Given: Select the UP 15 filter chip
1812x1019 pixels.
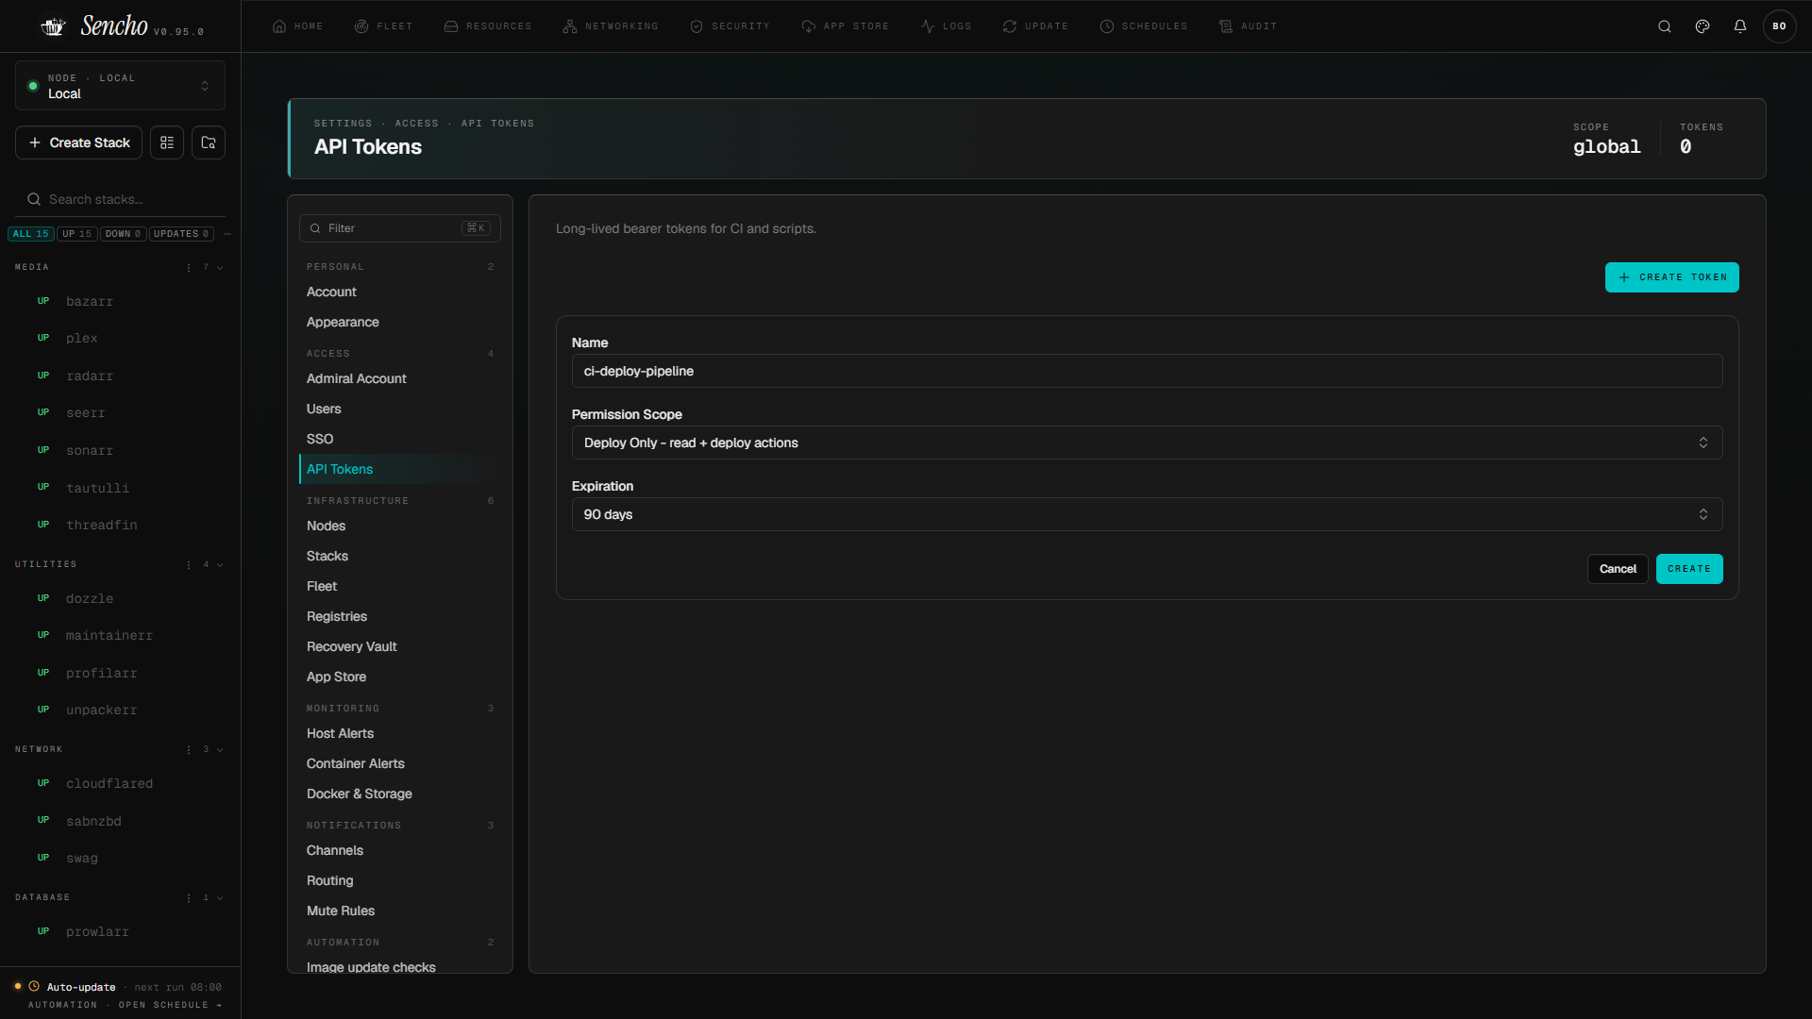Looking at the screenshot, I should (x=77, y=234).
